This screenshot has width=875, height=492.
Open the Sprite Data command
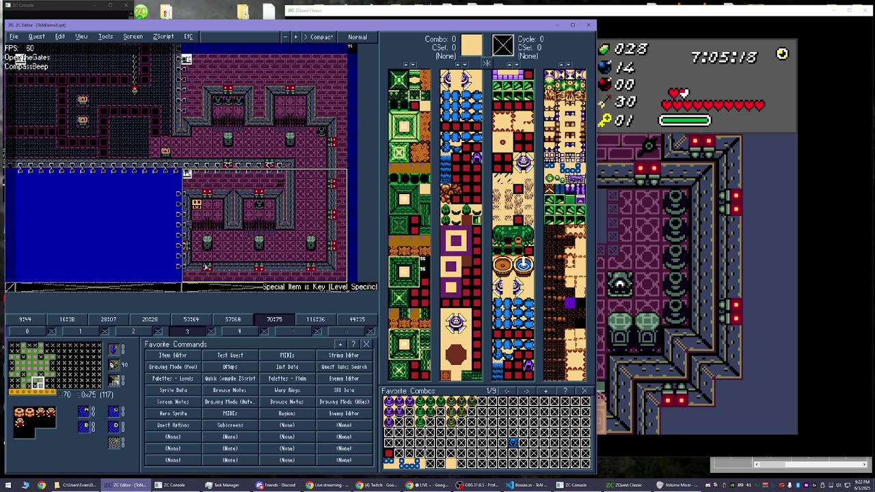pos(173,390)
